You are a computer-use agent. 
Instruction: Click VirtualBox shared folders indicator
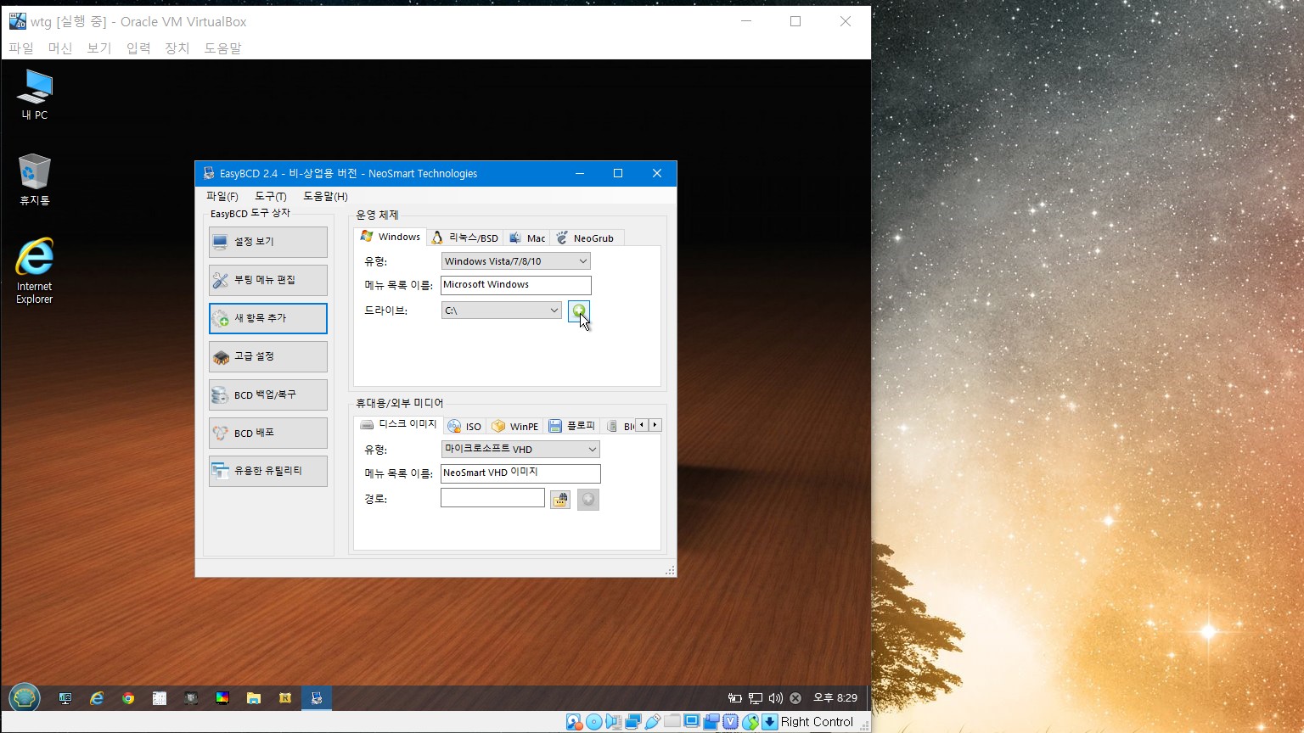(672, 722)
